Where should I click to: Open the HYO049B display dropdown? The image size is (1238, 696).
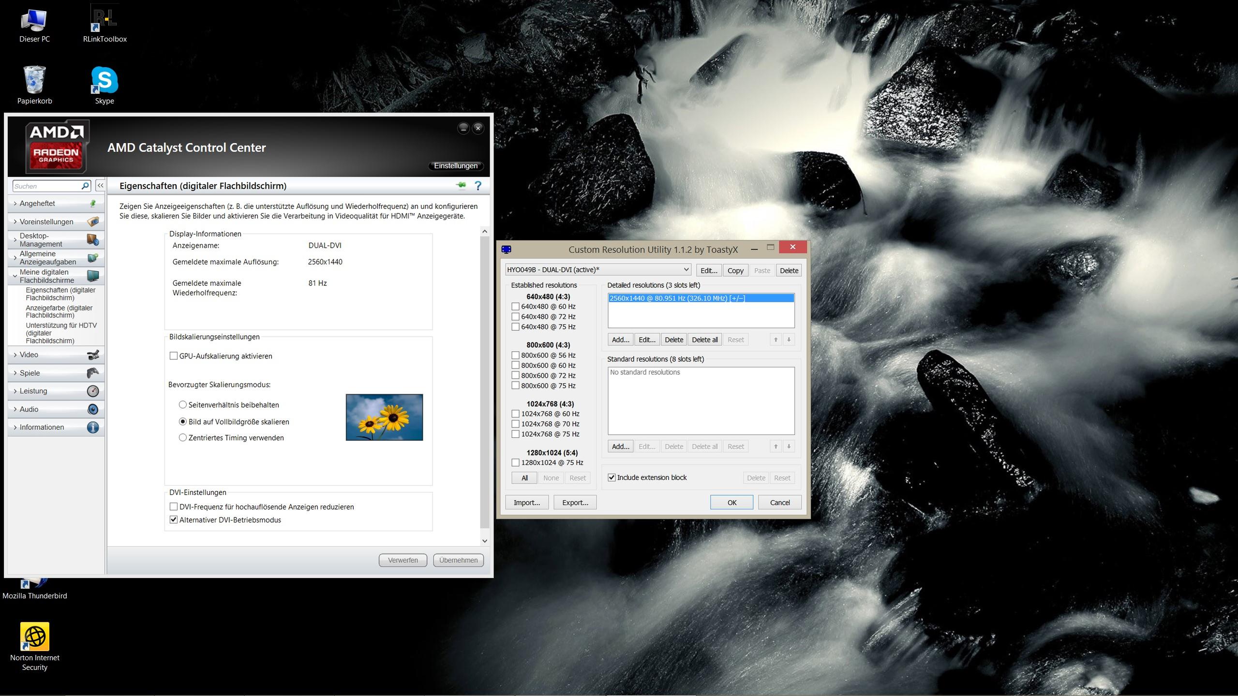coord(598,270)
